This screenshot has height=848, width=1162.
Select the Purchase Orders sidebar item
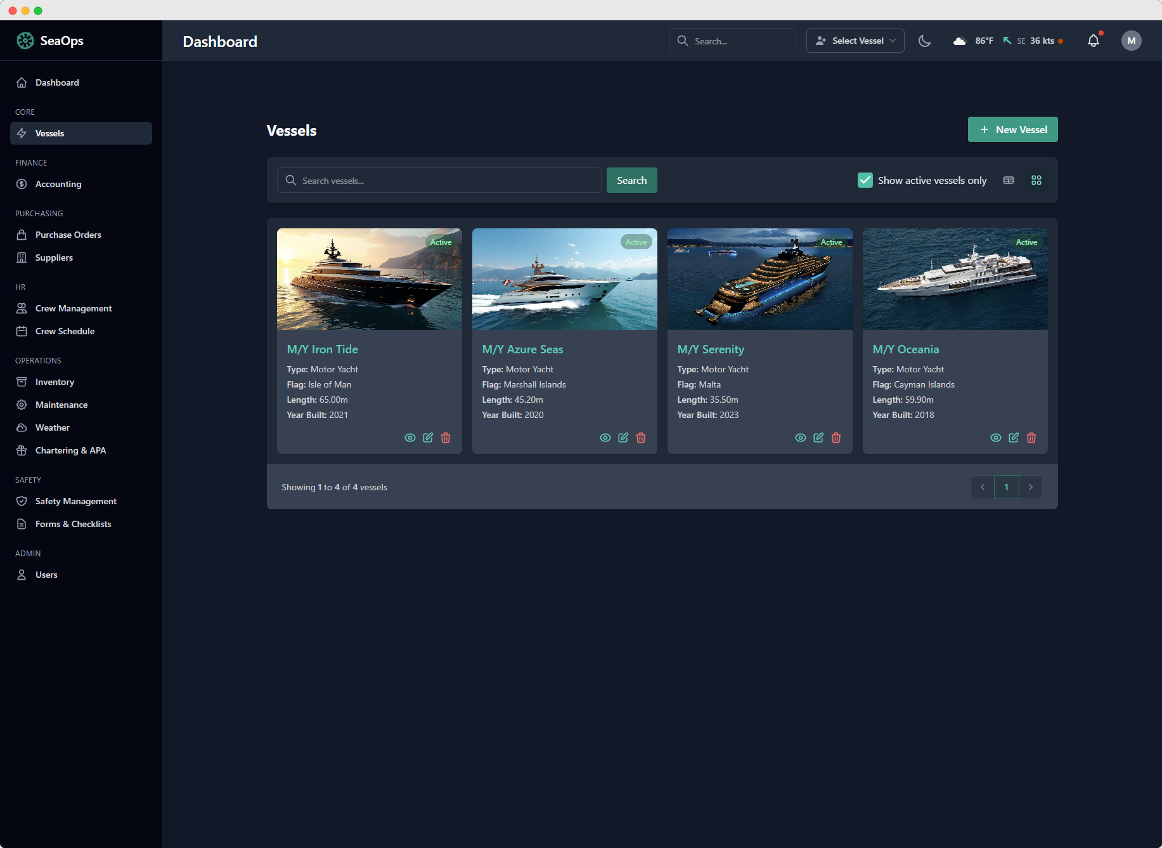coord(68,235)
